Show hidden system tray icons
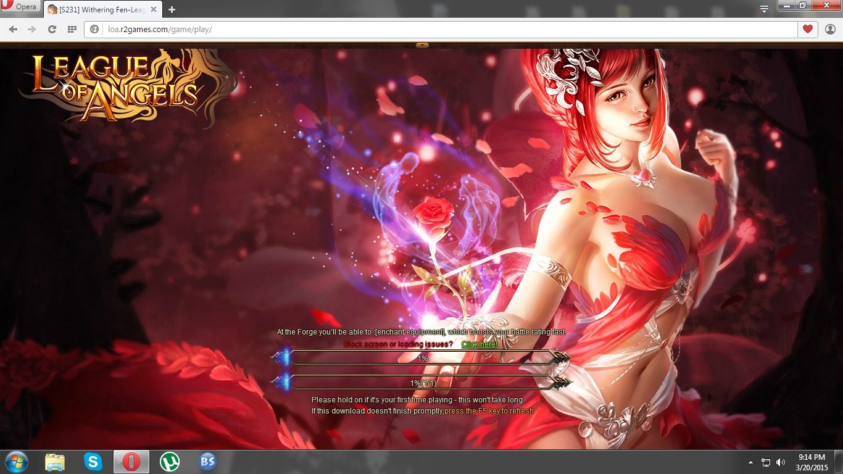This screenshot has width=843, height=474. click(x=750, y=462)
